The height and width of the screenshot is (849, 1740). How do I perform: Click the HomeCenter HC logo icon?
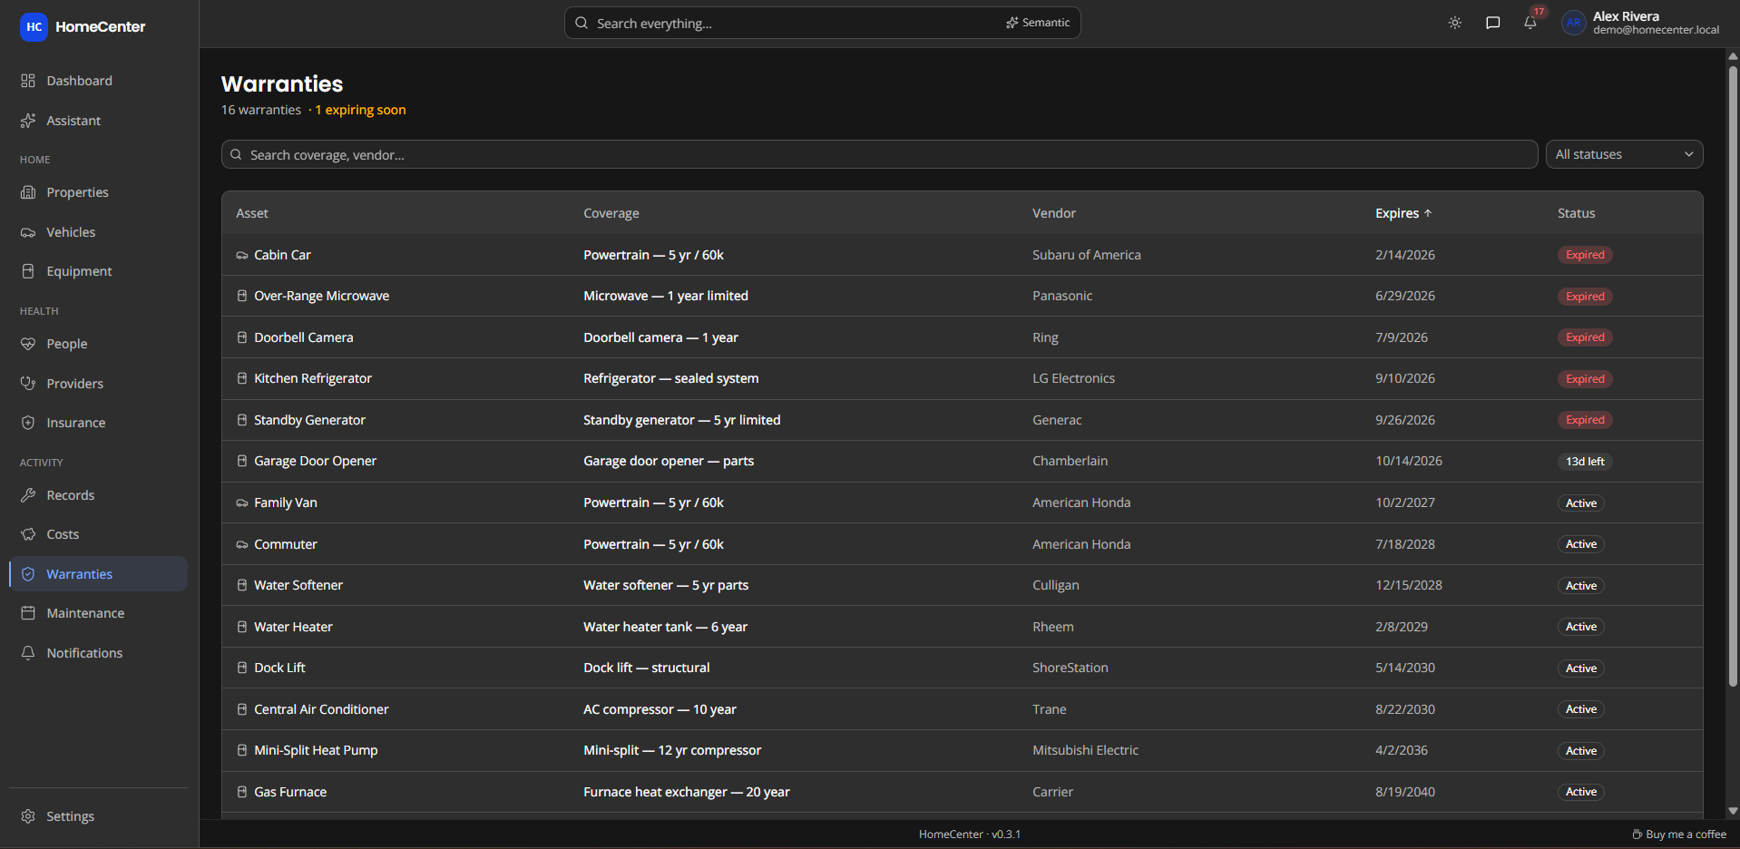(x=34, y=27)
